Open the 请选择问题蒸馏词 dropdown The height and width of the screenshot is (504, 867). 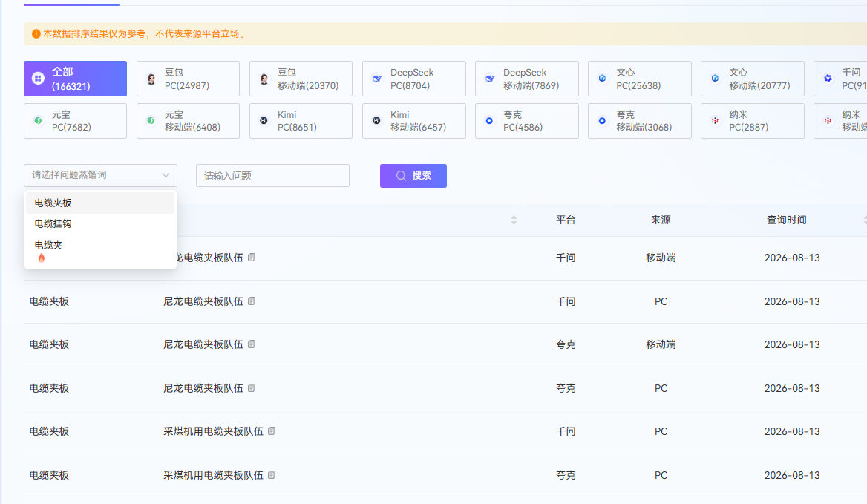(x=101, y=175)
